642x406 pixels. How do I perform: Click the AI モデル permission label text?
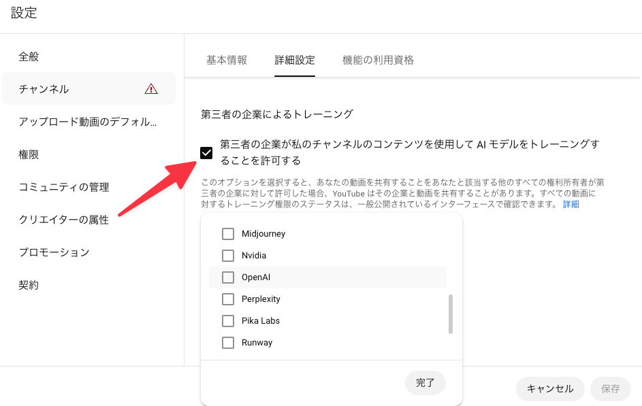point(410,152)
